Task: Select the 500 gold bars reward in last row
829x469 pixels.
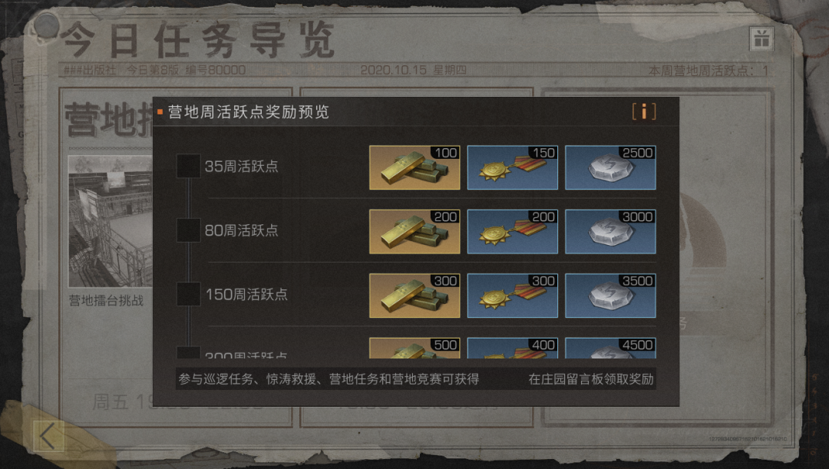Action: click(414, 348)
